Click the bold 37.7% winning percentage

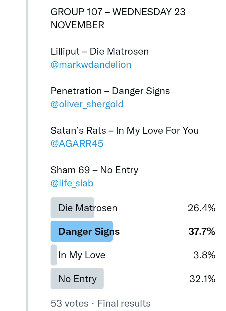pos(202,232)
